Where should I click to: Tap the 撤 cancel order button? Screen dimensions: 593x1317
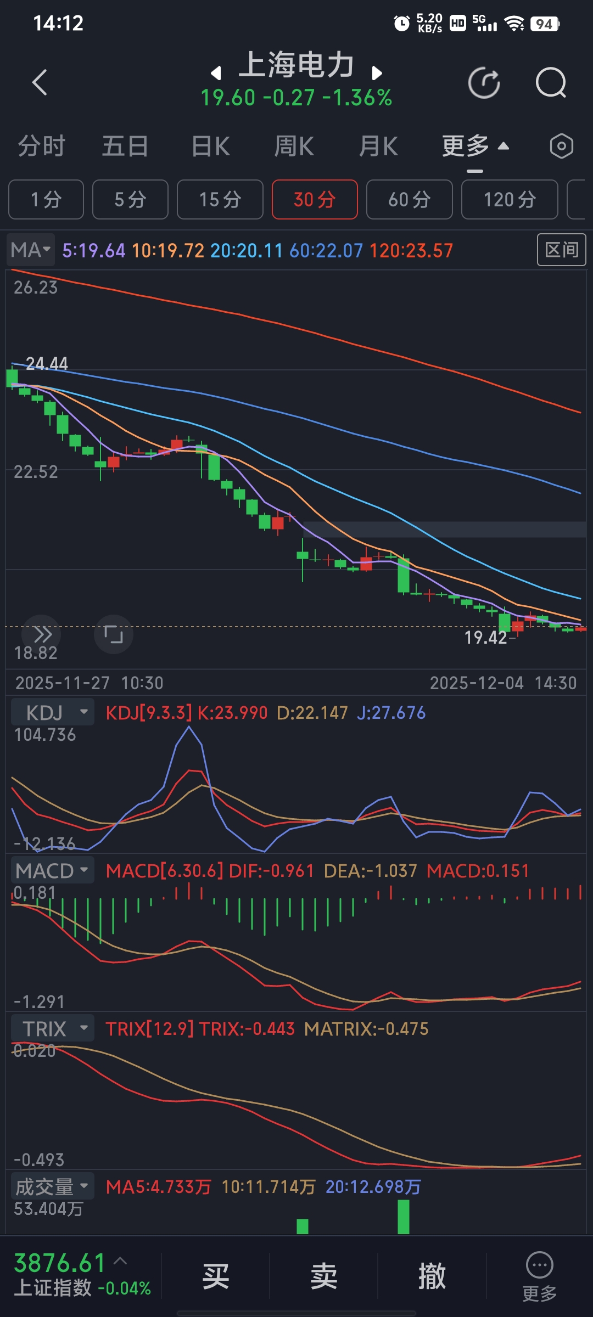click(432, 1275)
